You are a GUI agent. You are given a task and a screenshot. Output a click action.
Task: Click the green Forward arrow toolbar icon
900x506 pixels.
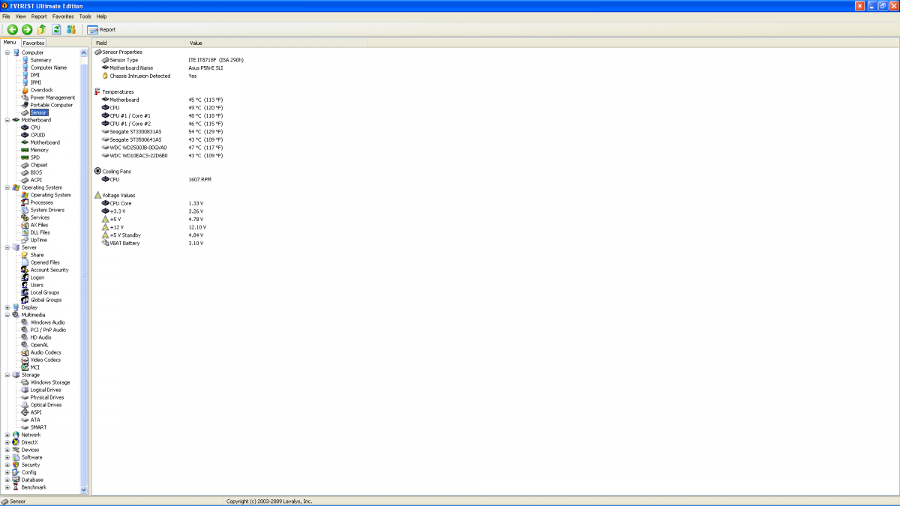tap(27, 29)
